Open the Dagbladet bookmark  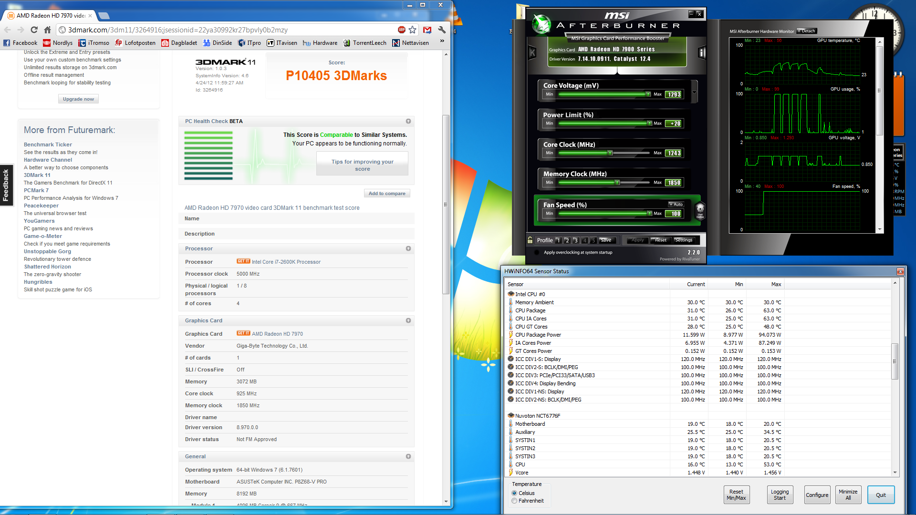point(179,43)
